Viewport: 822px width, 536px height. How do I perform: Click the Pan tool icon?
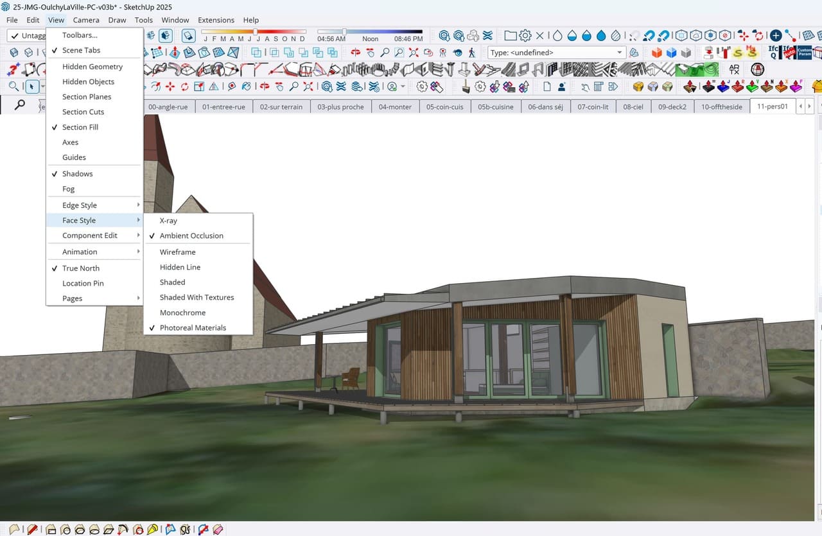pyautogui.click(x=370, y=52)
